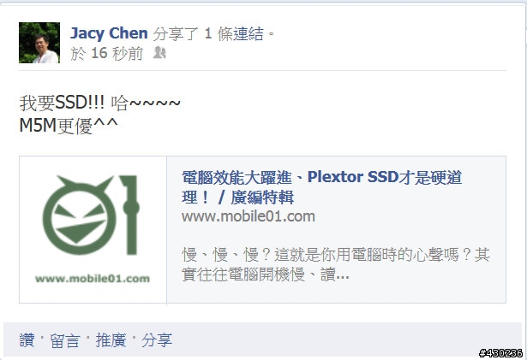Click the 推廣 promote link
This screenshot has width=527, height=360.
click(111, 340)
